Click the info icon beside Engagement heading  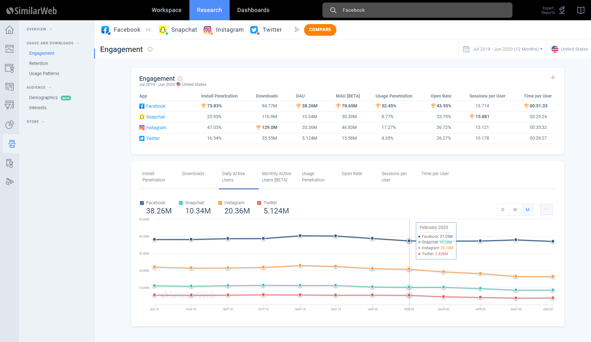pyautogui.click(x=150, y=49)
